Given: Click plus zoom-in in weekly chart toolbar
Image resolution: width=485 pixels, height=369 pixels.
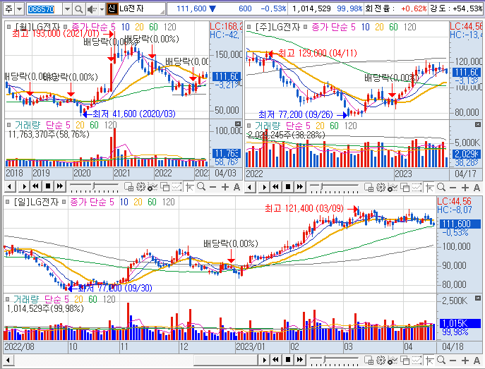Looking at the screenshot, I should (465, 188).
